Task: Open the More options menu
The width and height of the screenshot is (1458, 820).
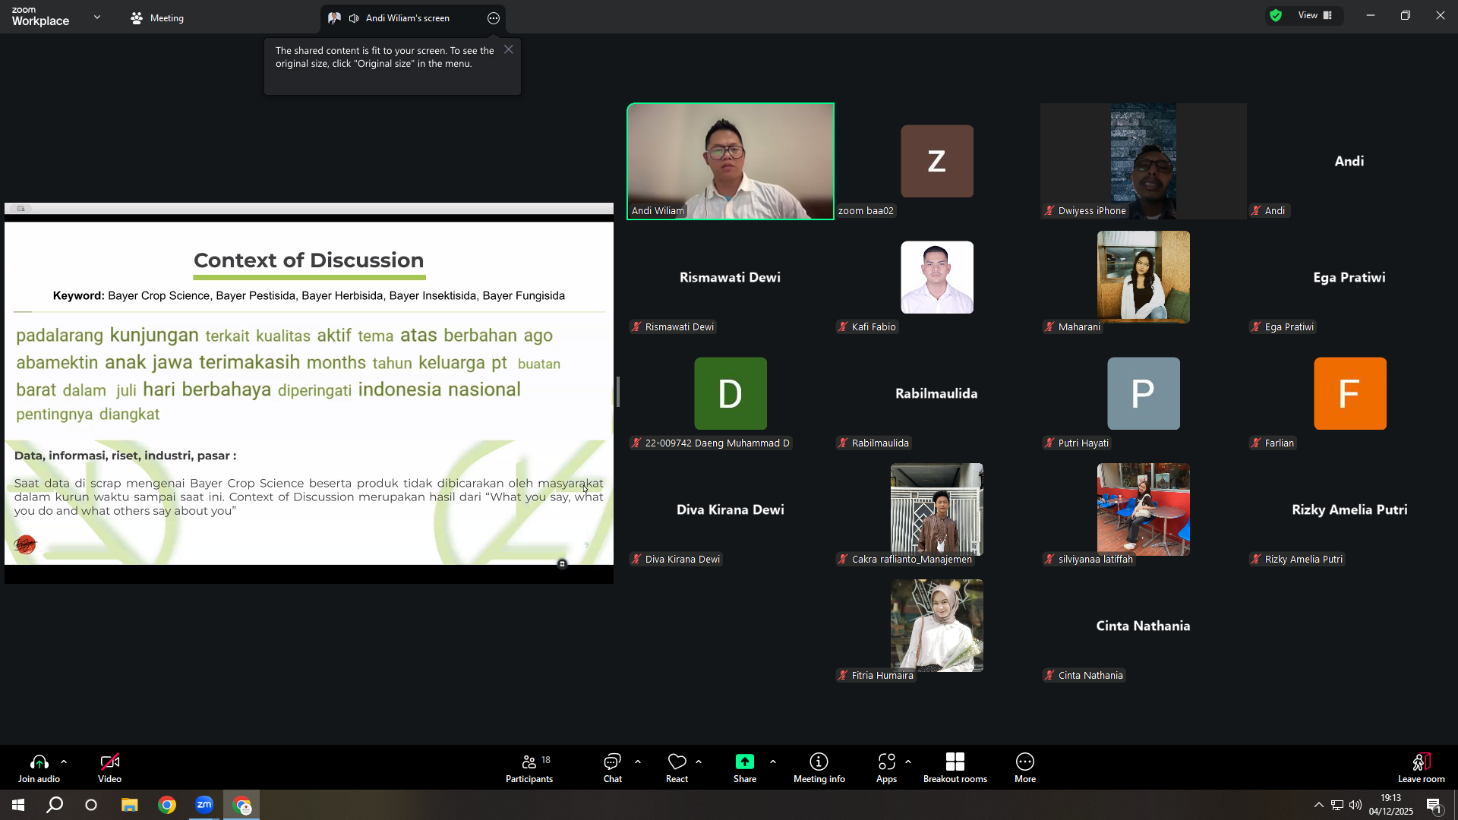Action: pos(1024,768)
